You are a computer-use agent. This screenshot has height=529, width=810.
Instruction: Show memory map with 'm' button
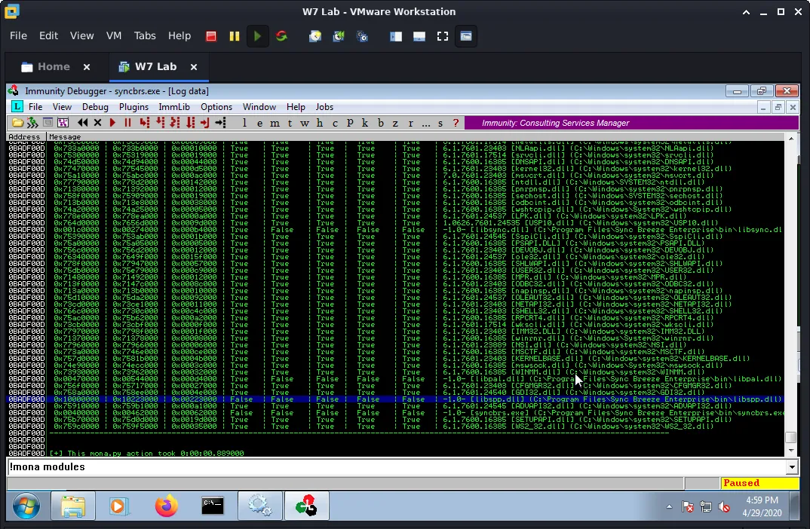275,123
